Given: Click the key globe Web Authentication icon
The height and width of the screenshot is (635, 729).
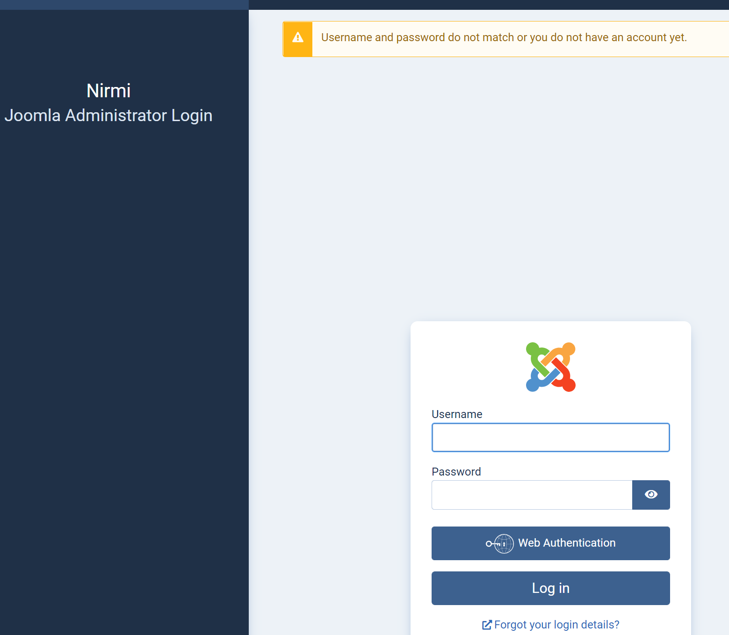Looking at the screenshot, I should point(500,543).
